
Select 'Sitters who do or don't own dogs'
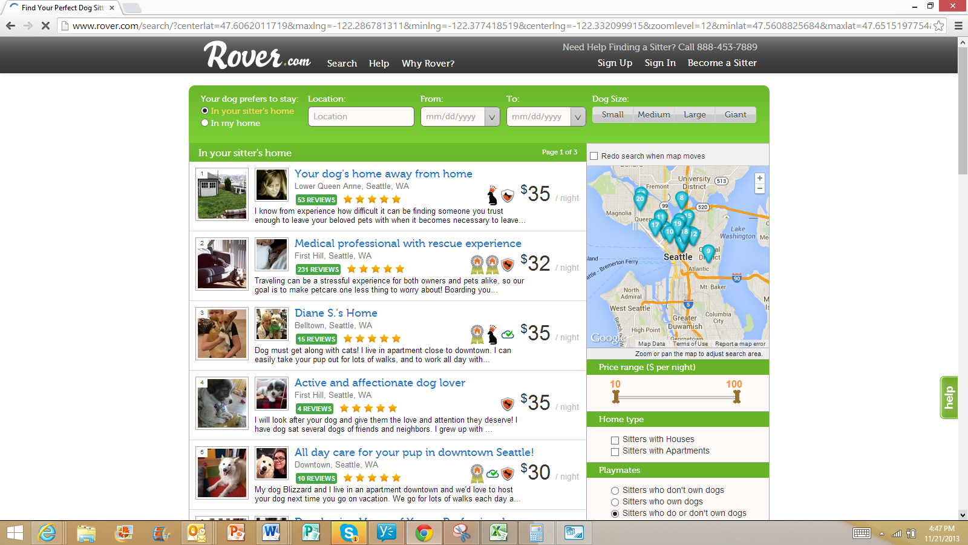coord(615,514)
